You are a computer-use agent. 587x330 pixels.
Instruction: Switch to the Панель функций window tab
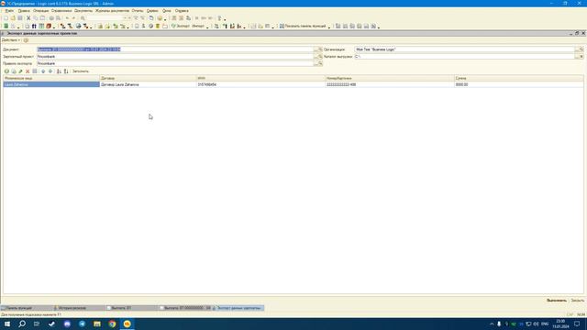click(x=27, y=308)
